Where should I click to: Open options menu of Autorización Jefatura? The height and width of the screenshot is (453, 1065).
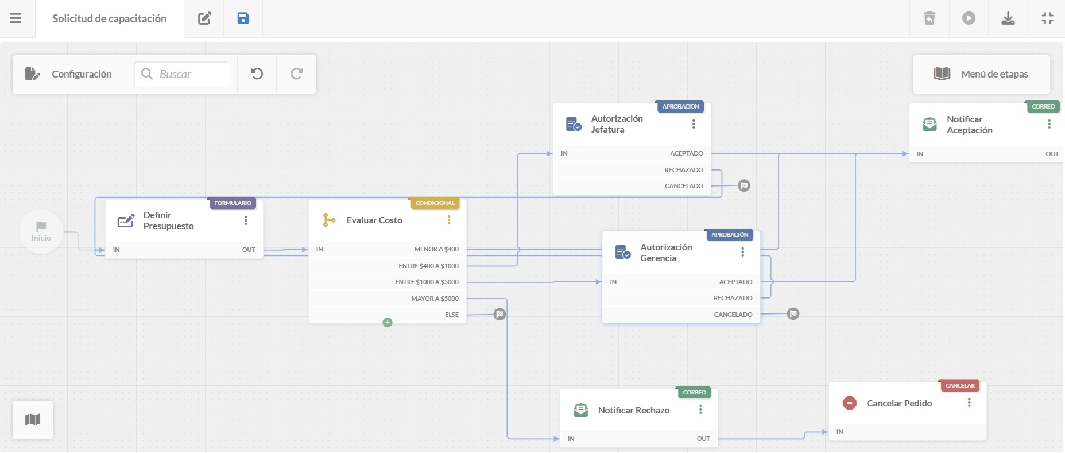[694, 124]
